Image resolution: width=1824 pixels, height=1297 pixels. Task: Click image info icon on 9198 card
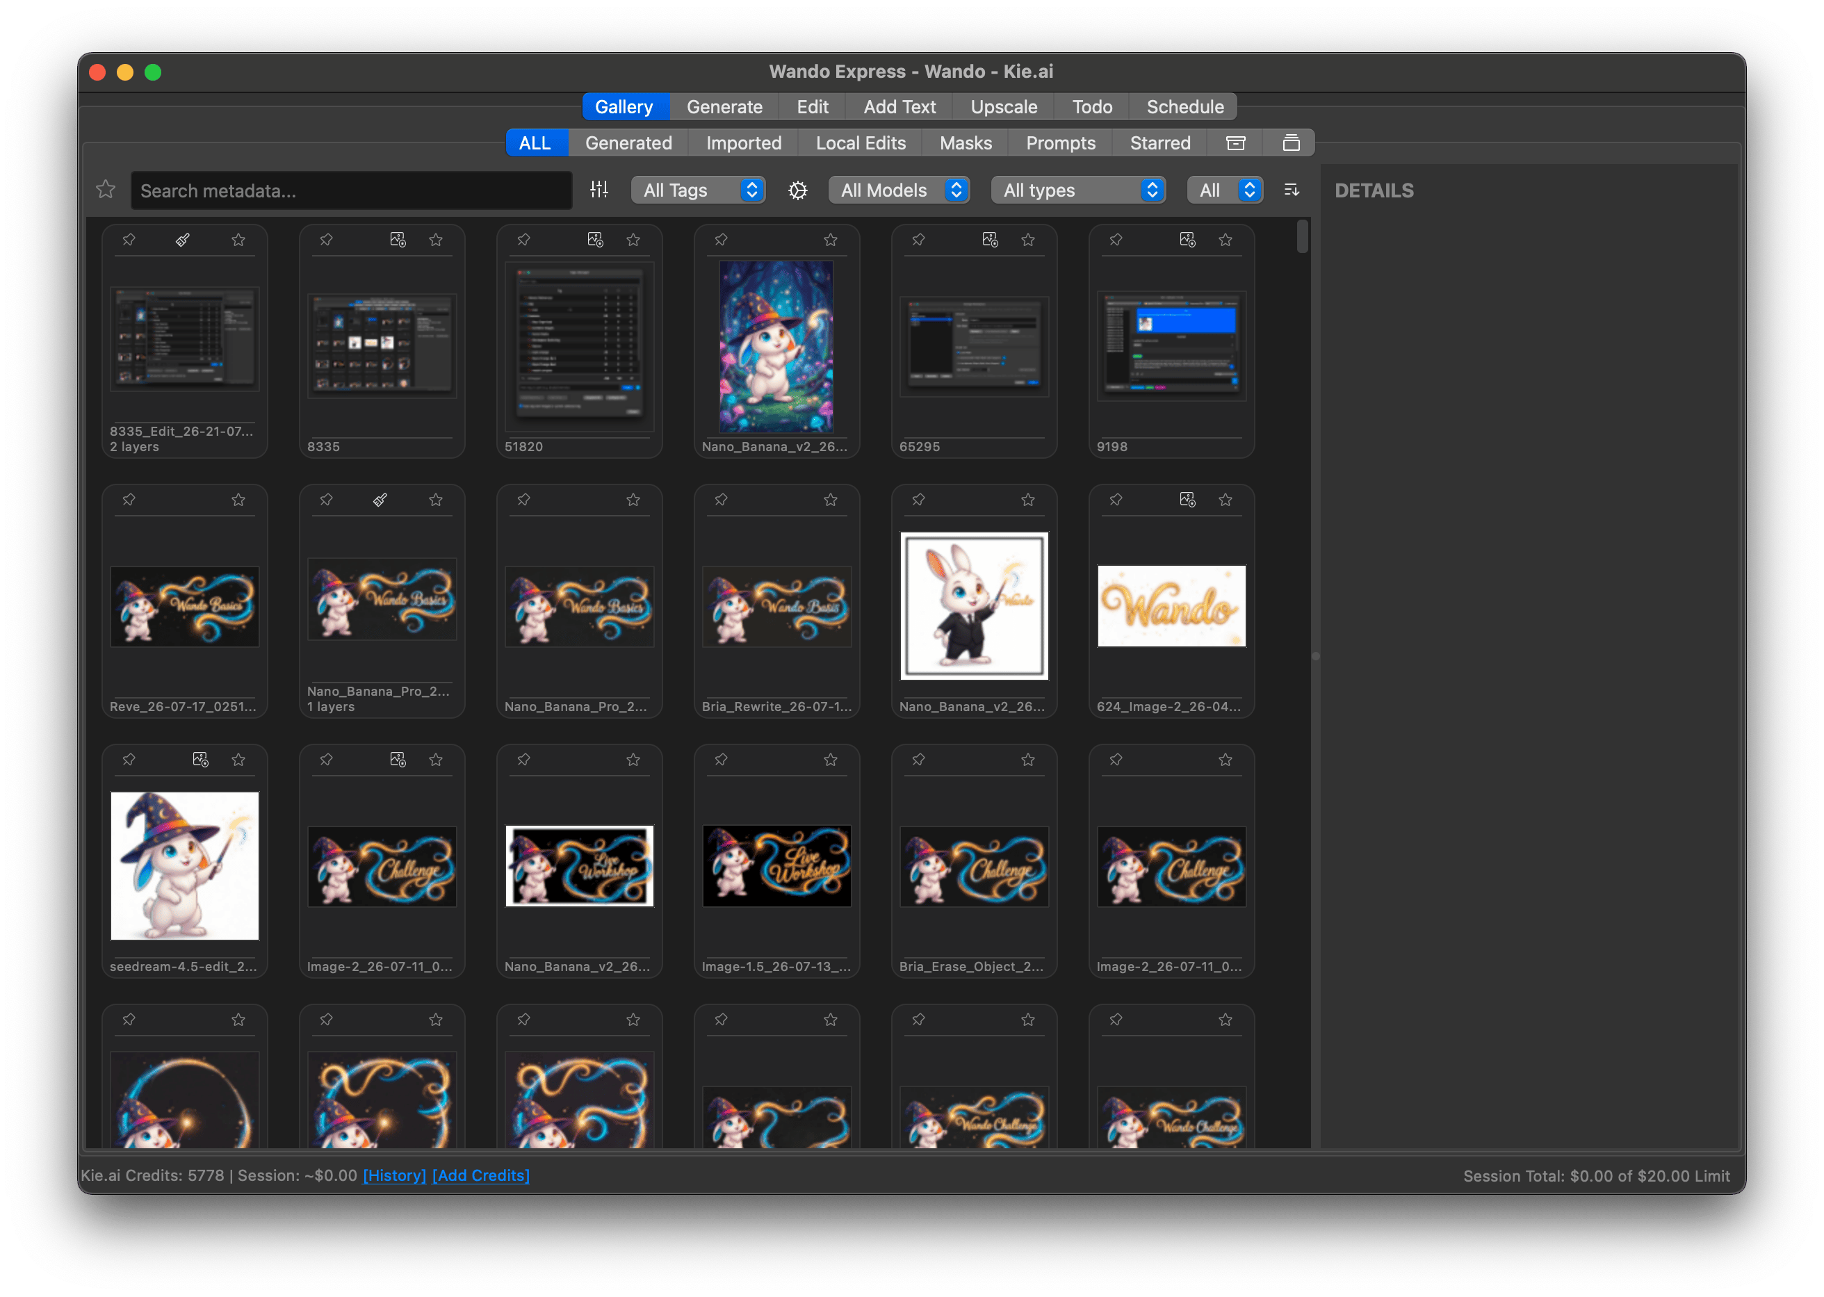pyautogui.click(x=1187, y=240)
